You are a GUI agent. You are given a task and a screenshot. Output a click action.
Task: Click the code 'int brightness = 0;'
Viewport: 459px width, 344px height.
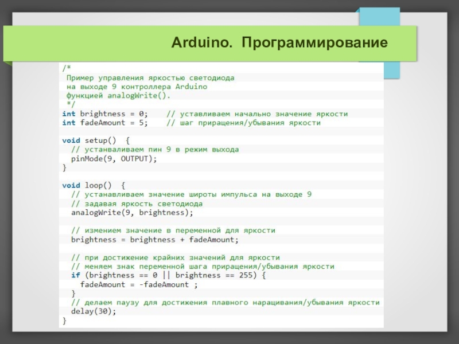pyautogui.click(x=105, y=114)
